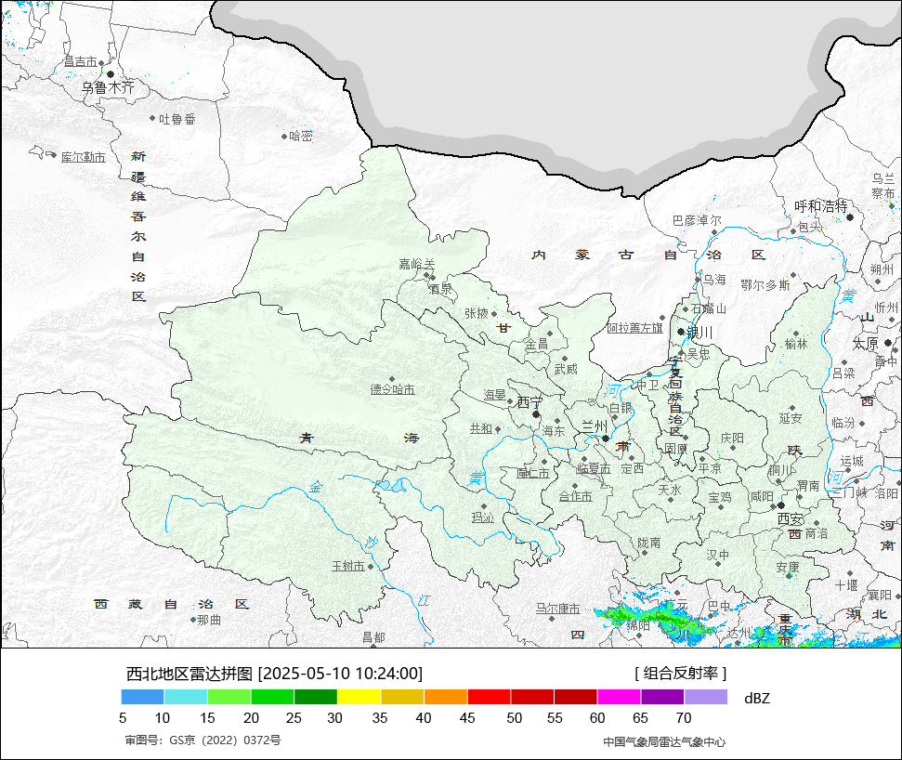Screen dimensions: 902x760
Task: Click the 临汾 city label
Action: click(843, 423)
